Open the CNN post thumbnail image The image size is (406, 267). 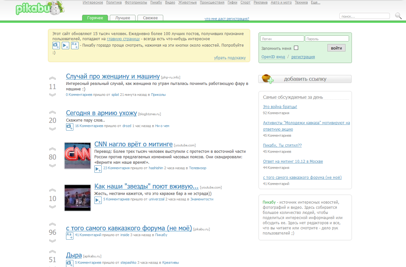coord(78,156)
